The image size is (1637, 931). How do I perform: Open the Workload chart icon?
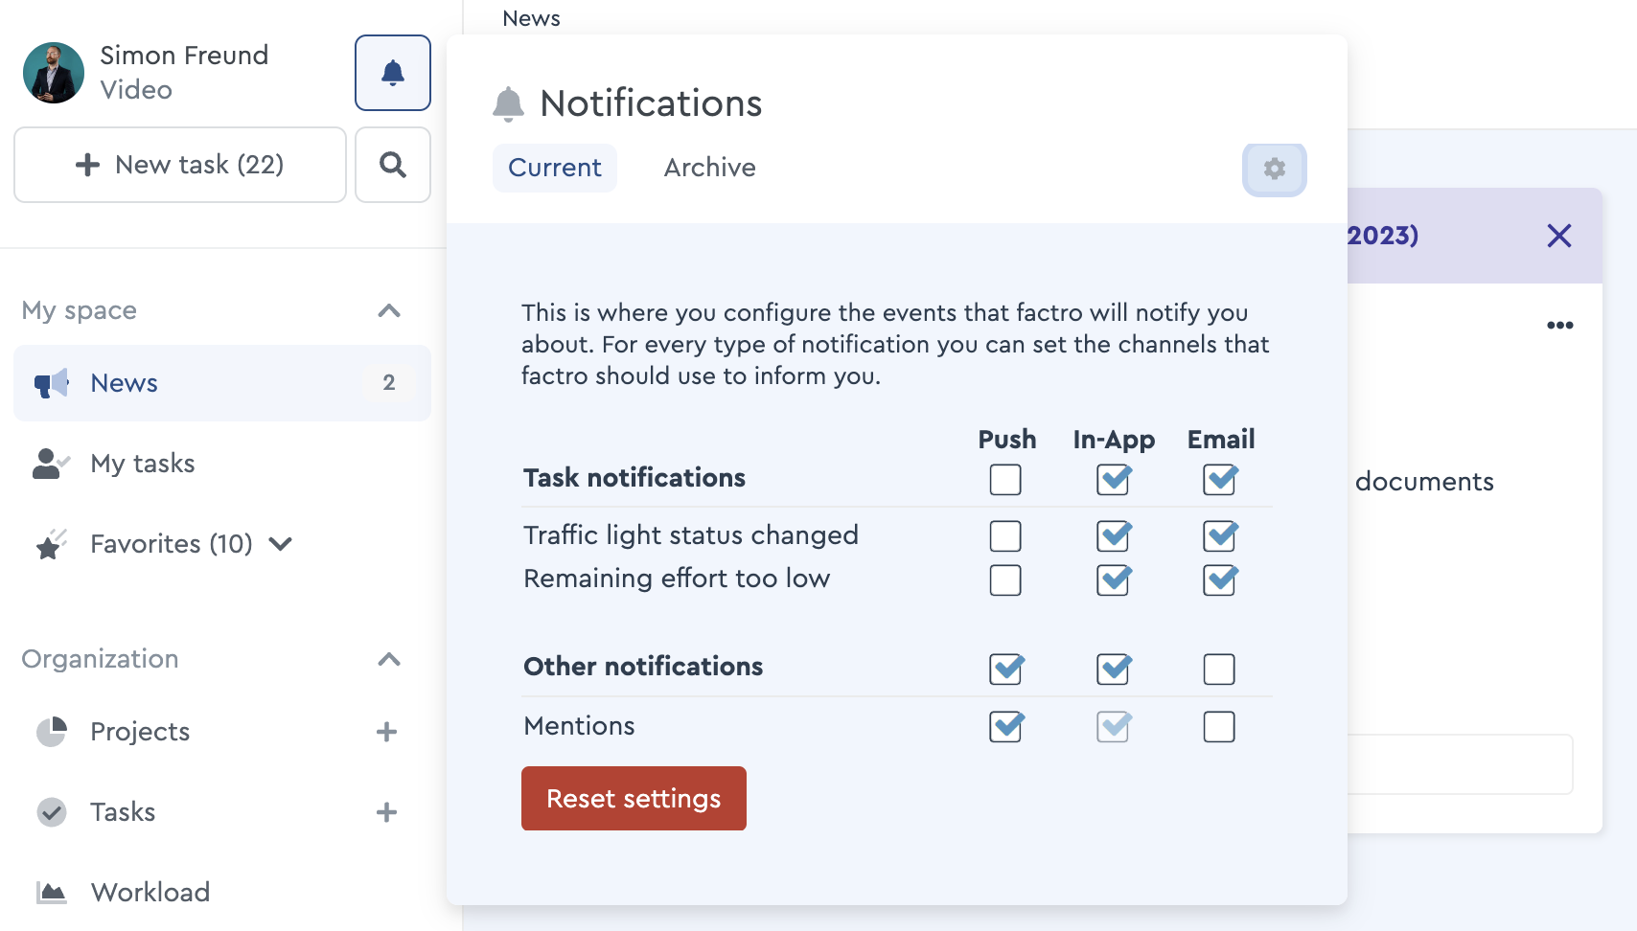[50, 892]
